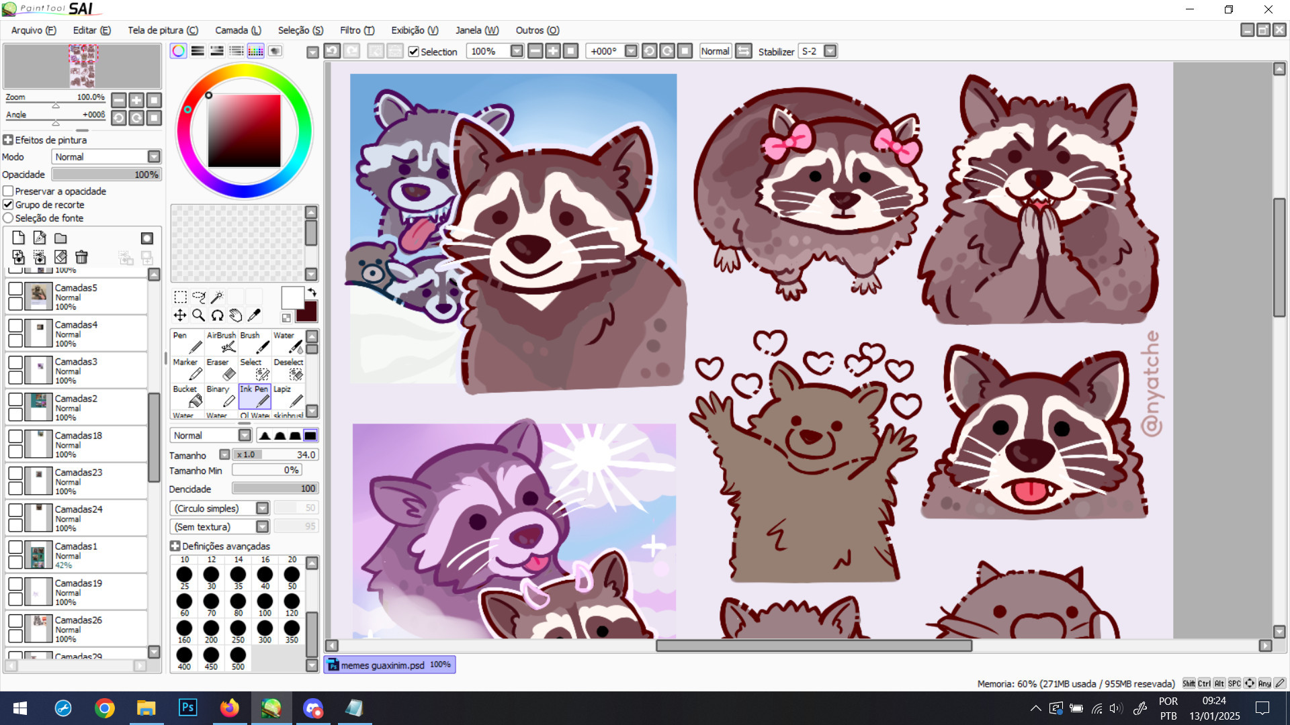1290x725 pixels.
Task: Select the flat brush edge shape
Action: tap(310, 436)
